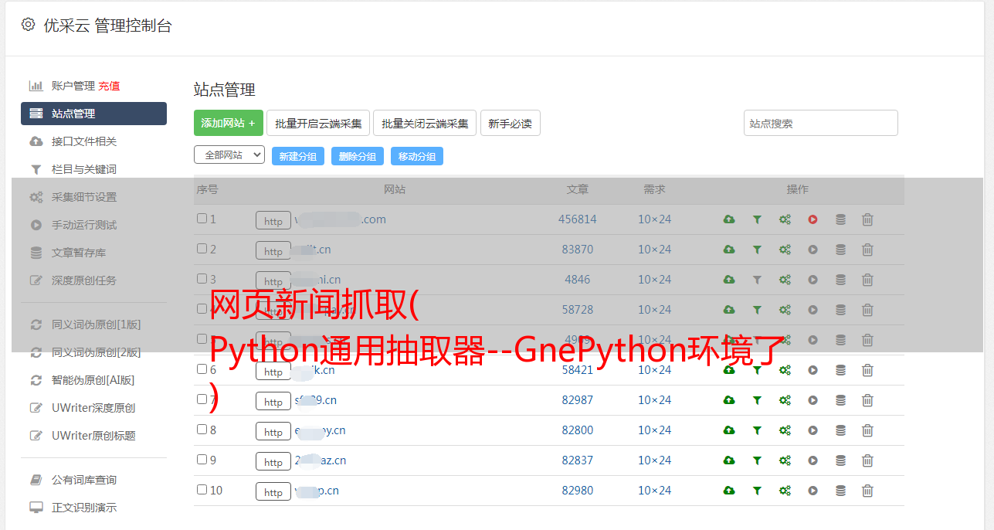Image resolution: width=994 pixels, height=530 pixels.
Task: Click cloud upload icon in row 83870
Action: coord(729,250)
